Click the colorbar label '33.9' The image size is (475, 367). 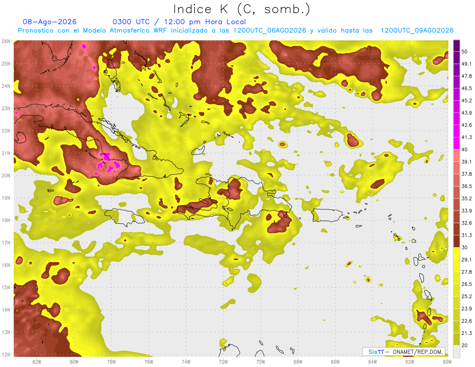coord(466,211)
